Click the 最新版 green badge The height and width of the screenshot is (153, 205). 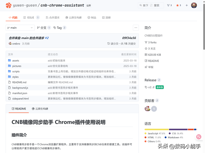[160, 87]
